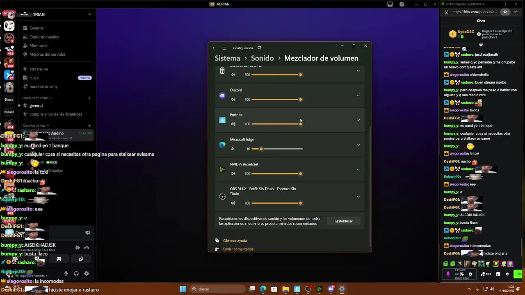Set the Microsoft Edge volume slider
This screenshot has width=525, height=295.
pyautogui.click(x=277, y=149)
